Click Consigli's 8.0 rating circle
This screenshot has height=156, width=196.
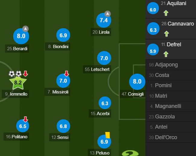[x=137, y=81]
